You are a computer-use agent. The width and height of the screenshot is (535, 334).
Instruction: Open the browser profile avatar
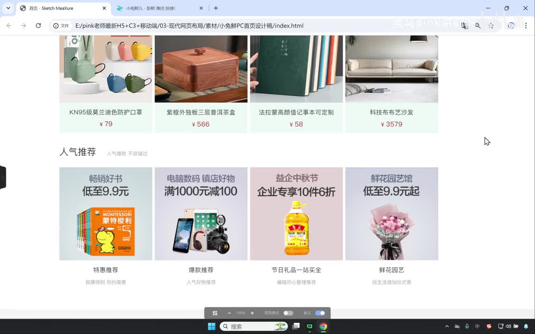click(x=511, y=26)
